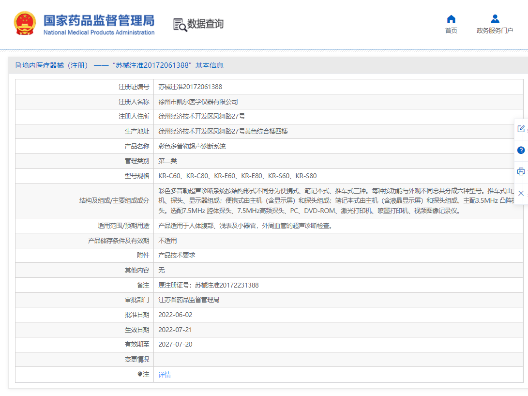Open the 详情 link
Screen dimensions: 528x396
pos(165,374)
